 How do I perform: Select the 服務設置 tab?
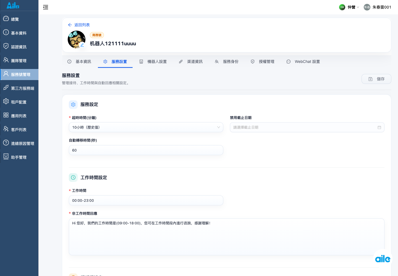coord(115,62)
